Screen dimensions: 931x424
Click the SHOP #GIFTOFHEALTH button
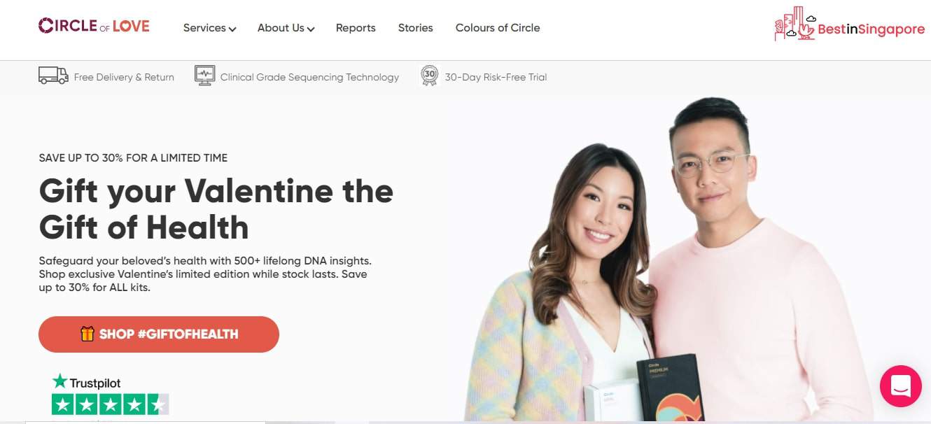[159, 334]
